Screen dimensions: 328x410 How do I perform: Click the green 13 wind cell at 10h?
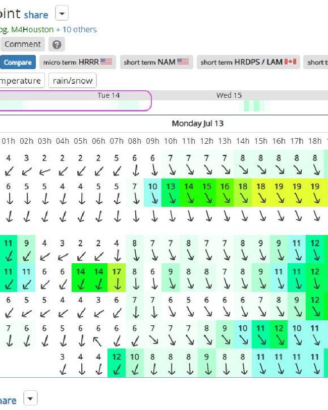click(x=171, y=193)
